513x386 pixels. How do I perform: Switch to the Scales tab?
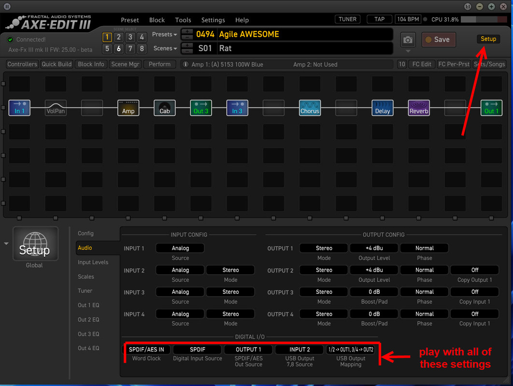[85, 276]
